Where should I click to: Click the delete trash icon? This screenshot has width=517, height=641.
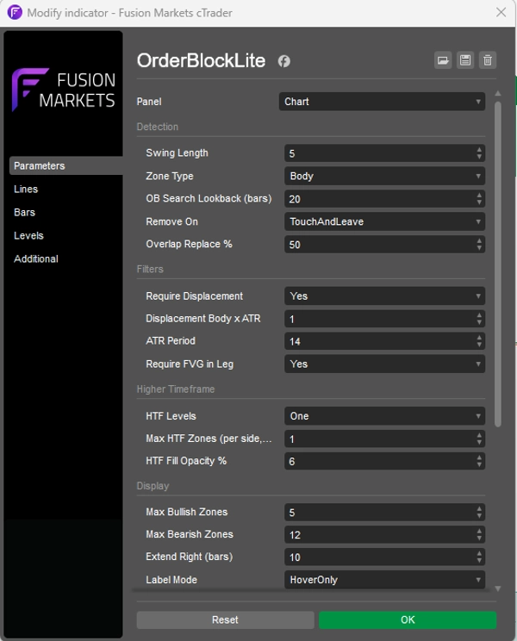(x=488, y=60)
